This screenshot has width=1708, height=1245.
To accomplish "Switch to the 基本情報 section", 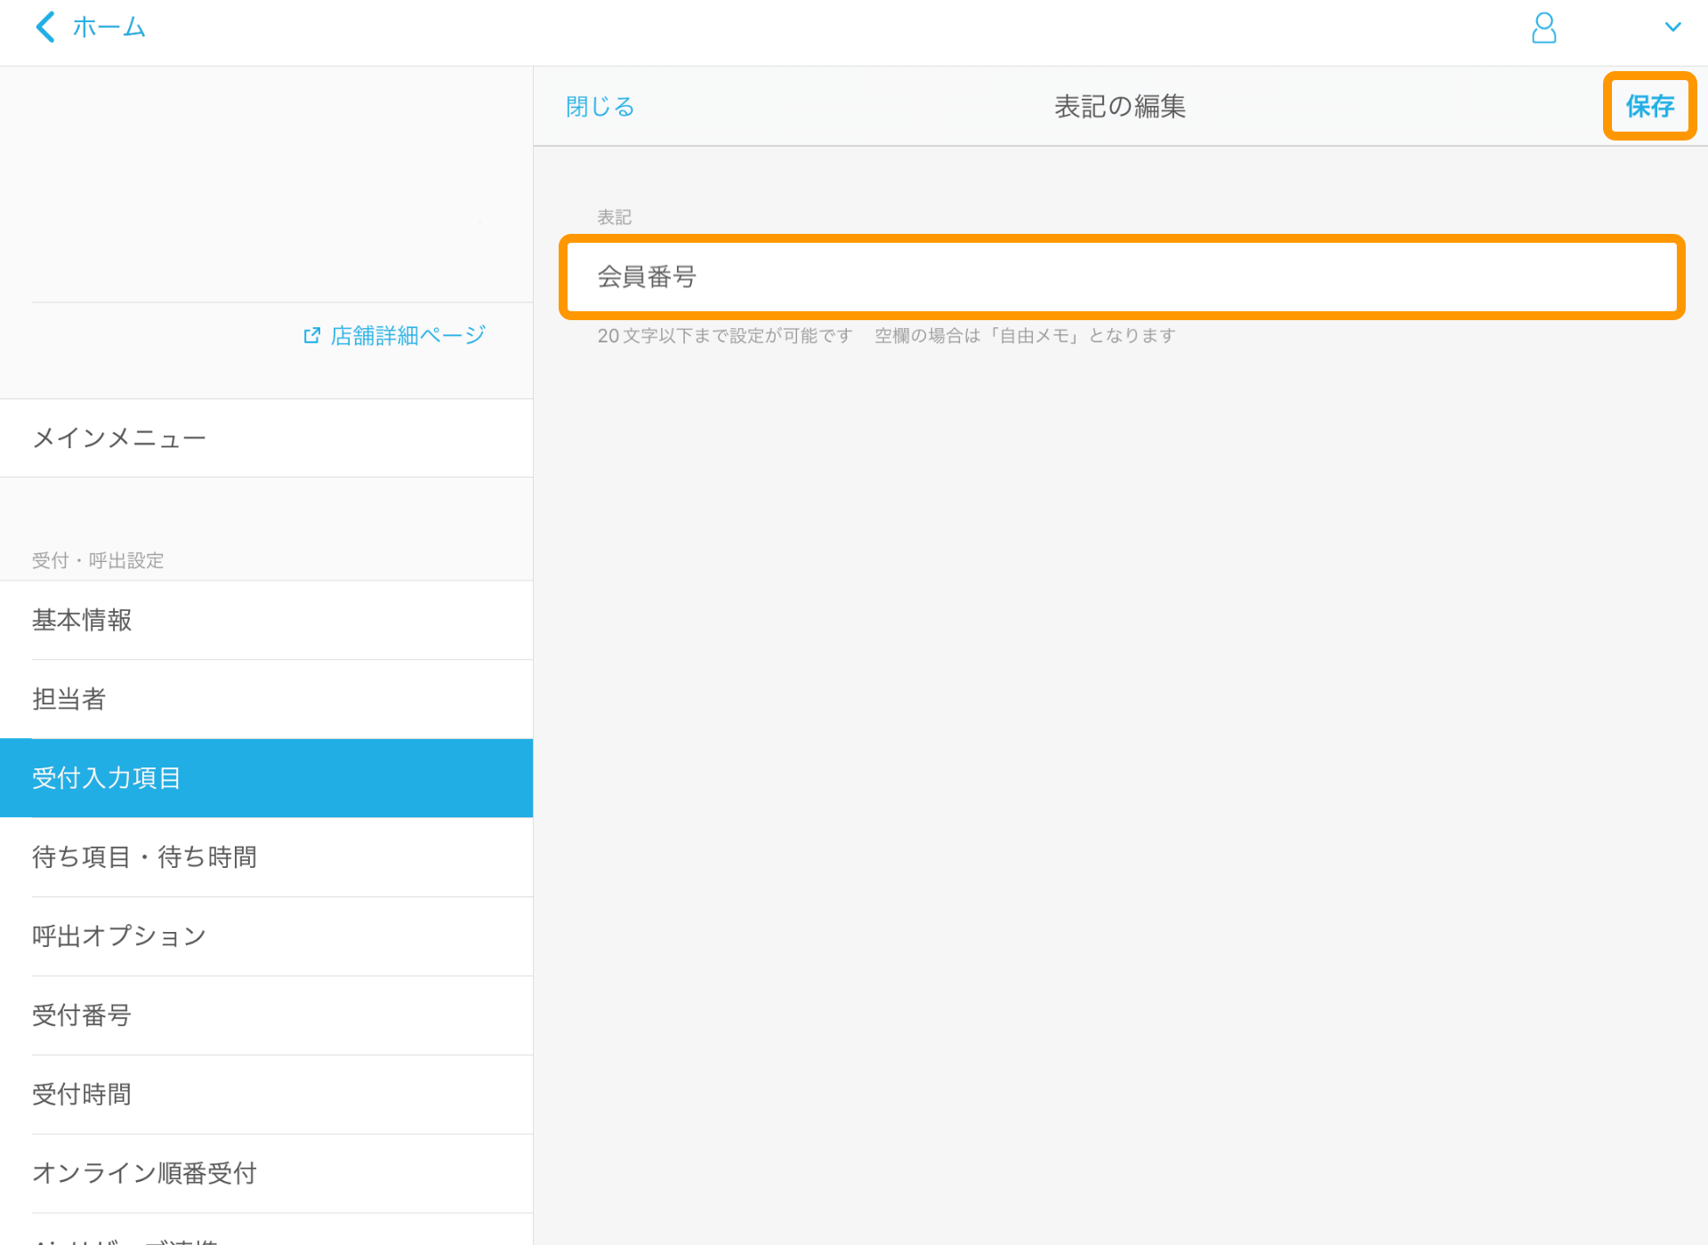I will click(x=82, y=621).
